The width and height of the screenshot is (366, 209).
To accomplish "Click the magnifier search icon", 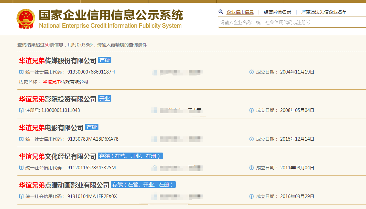I will (x=220, y=12).
